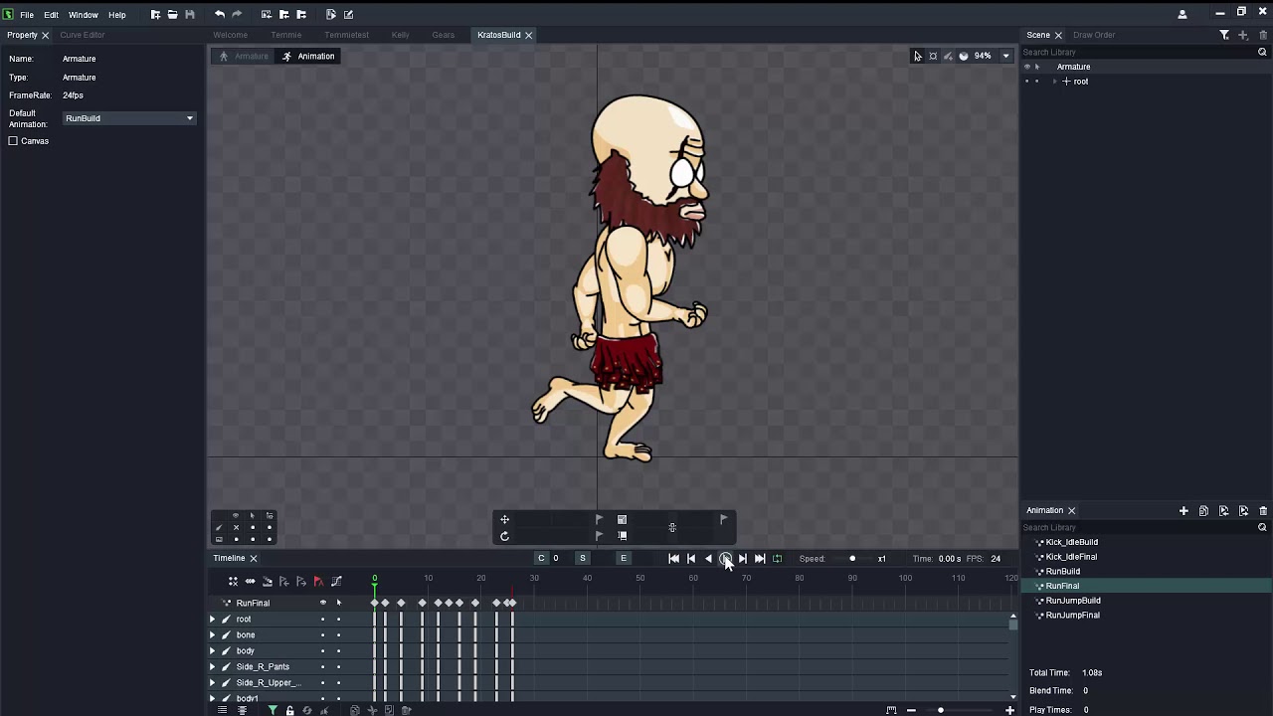Play animation backwards
This screenshot has width=1273, height=716.
(708, 559)
